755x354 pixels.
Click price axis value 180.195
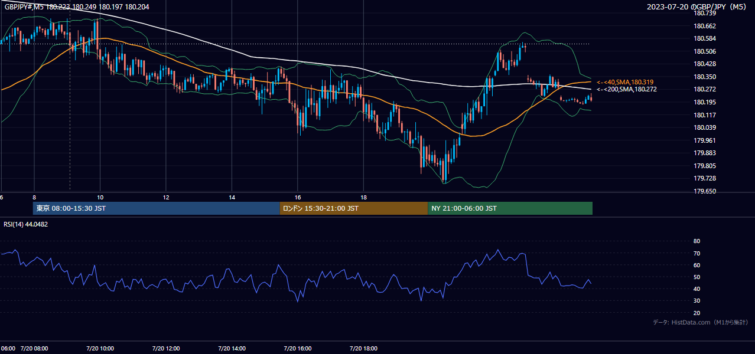click(x=705, y=103)
